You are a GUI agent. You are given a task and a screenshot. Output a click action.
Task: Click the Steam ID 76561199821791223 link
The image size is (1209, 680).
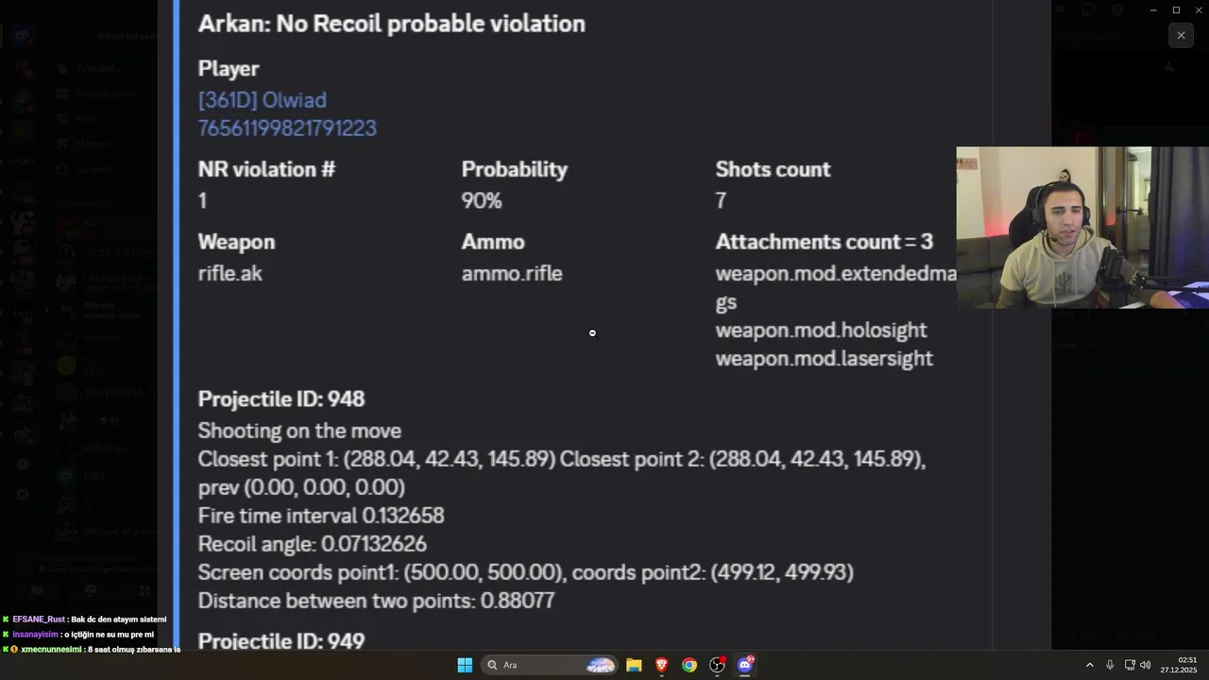click(x=287, y=128)
